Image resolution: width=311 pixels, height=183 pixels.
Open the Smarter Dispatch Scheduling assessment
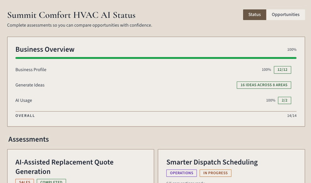click(x=212, y=162)
